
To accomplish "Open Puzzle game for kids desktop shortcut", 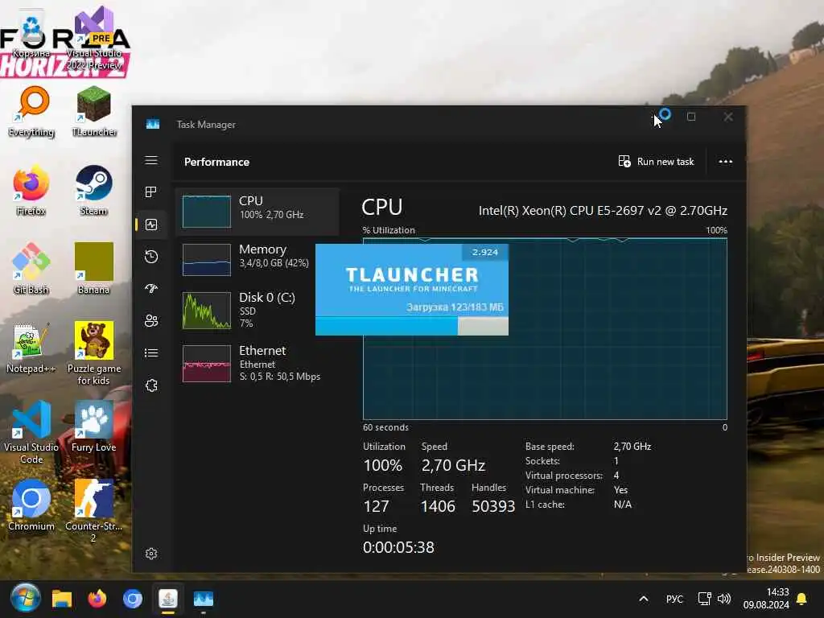I will point(94,353).
